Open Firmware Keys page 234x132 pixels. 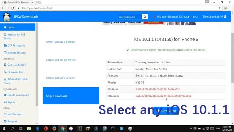click(x=14, y=72)
